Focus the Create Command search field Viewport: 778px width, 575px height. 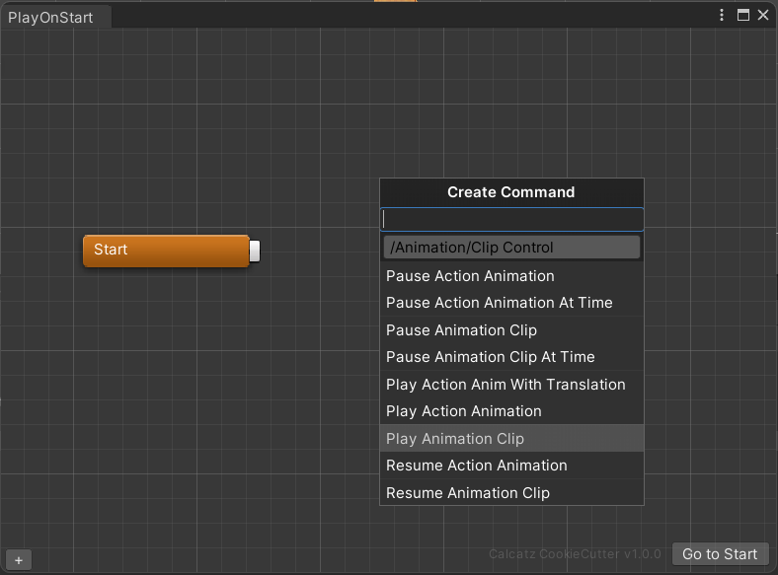click(x=511, y=220)
